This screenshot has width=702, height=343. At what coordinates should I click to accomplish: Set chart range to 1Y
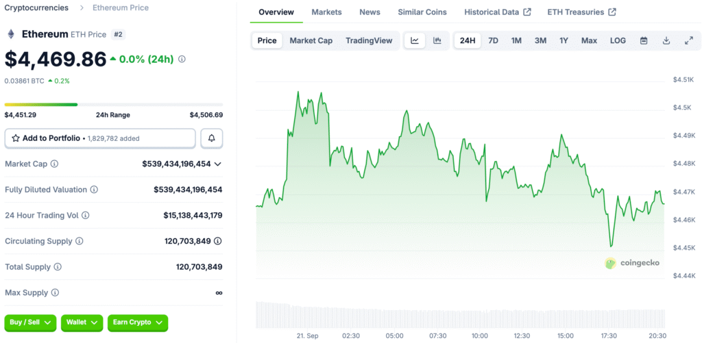(564, 40)
